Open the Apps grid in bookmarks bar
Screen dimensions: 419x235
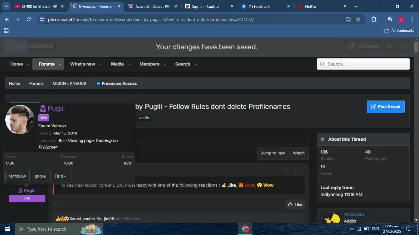[6, 31]
